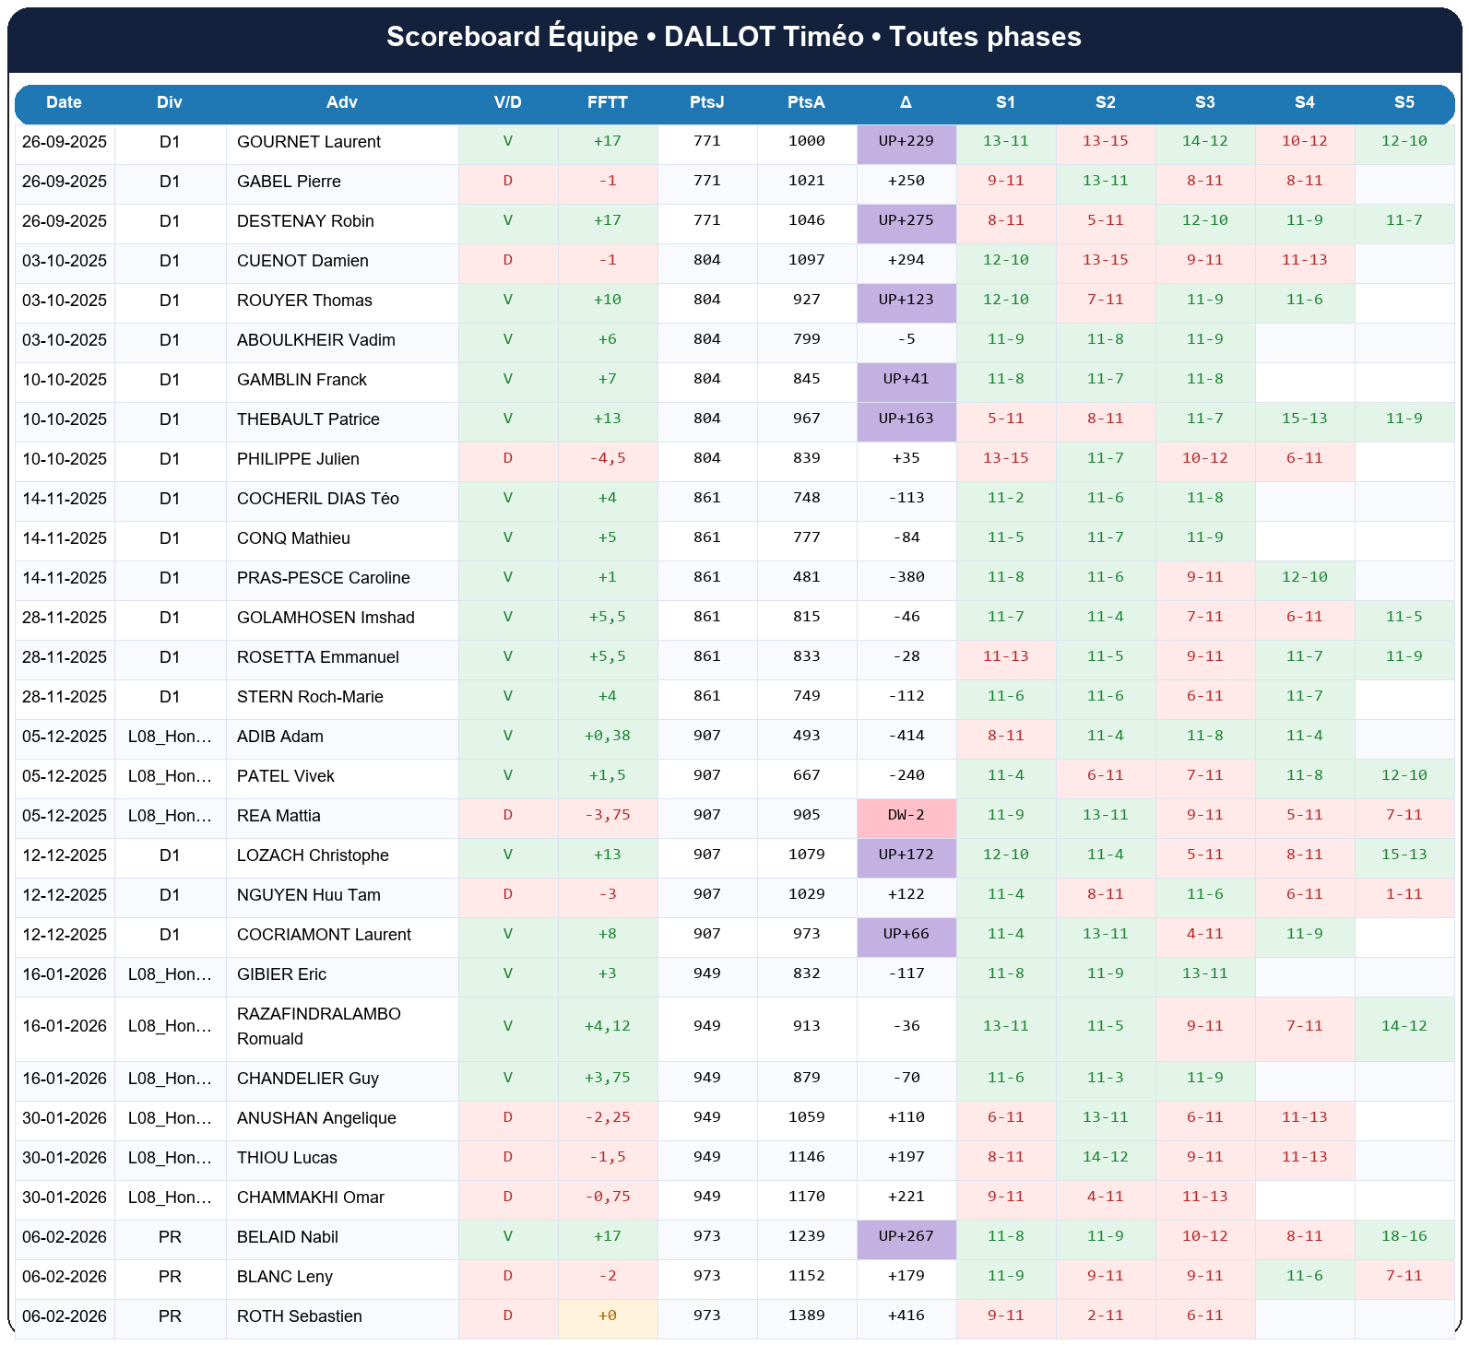The height and width of the screenshot is (1345, 1469).
Task: Select the 1-11 set score for NGUYEN
Action: [x=1404, y=895]
